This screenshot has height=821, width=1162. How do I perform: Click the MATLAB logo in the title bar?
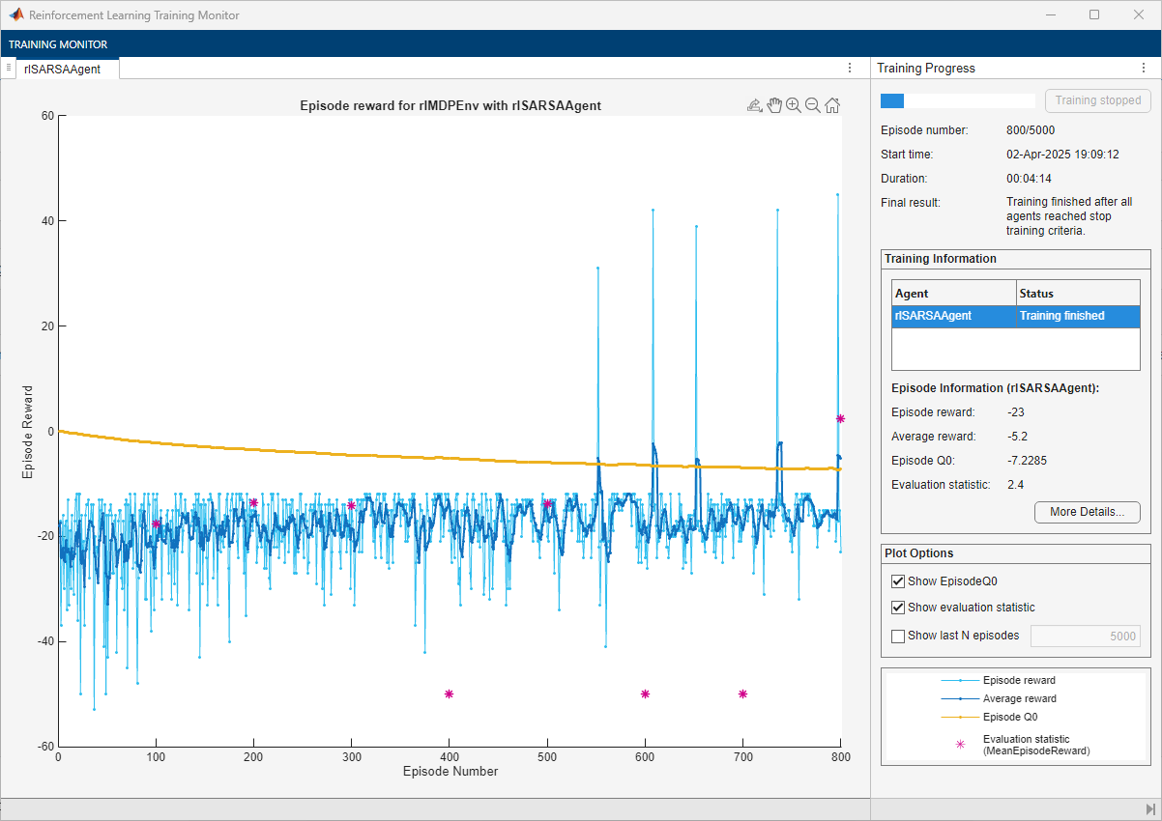(16, 15)
